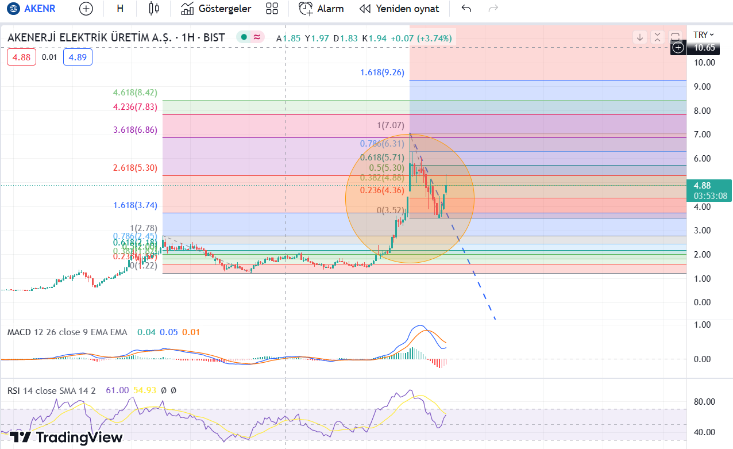The image size is (733, 449).
Task: Click the 0.236(4.36) retracement label
Action: coord(383,190)
